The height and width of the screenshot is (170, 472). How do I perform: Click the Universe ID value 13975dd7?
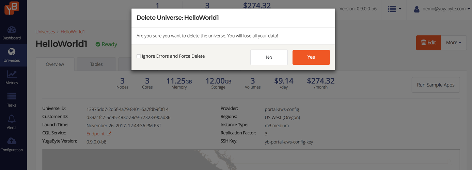click(127, 109)
